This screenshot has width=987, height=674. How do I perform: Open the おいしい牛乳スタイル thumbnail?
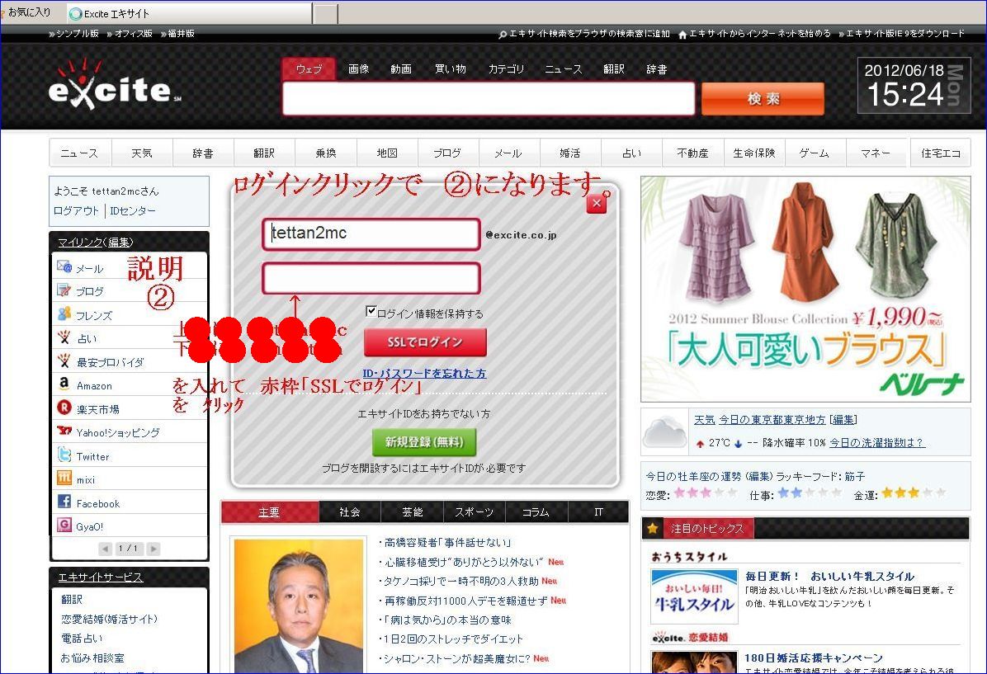[694, 596]
